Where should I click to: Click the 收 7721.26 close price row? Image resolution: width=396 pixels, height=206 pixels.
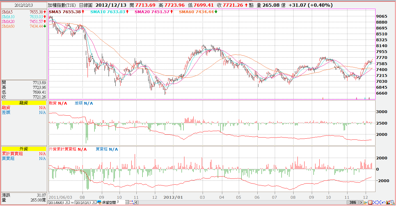click(24, 97)
